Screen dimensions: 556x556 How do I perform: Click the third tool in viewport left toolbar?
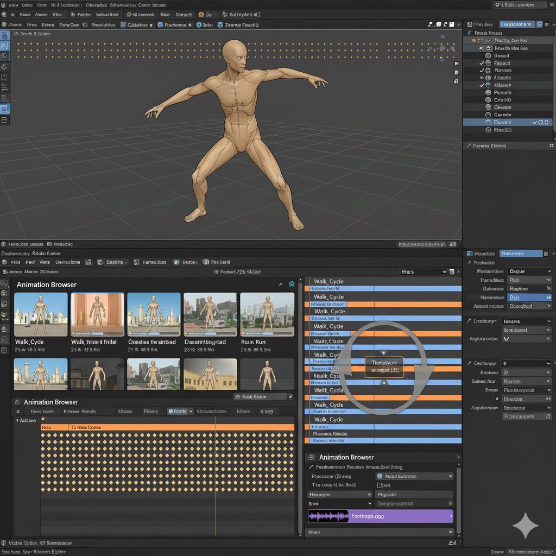pos(4,56)
